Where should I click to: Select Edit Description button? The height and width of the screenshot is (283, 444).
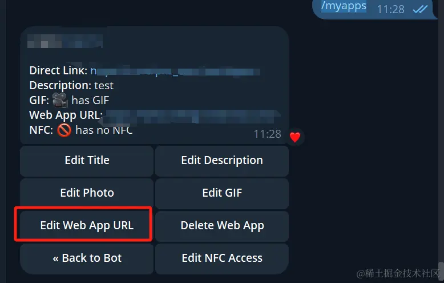pyautogui.click(x=222, y=161)
